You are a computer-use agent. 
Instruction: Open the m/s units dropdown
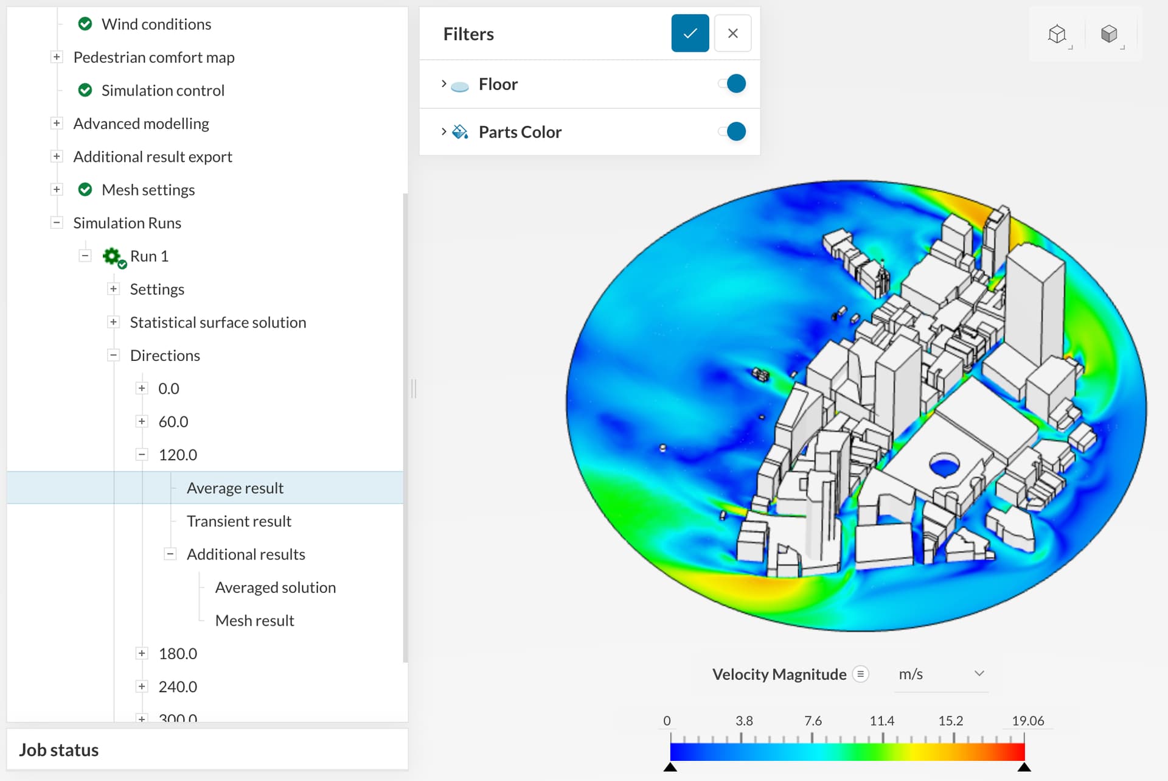940,674
